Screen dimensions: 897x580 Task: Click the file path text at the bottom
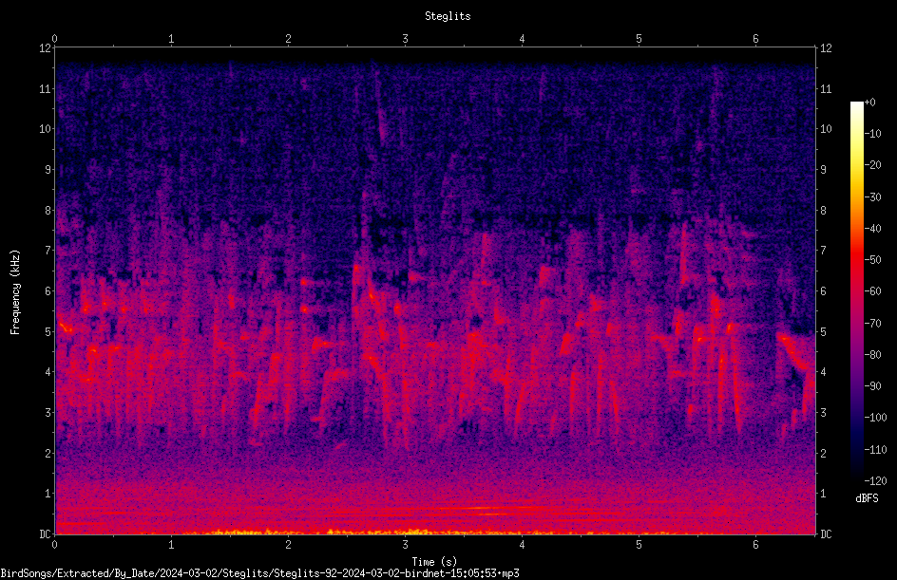pos(259,573)
